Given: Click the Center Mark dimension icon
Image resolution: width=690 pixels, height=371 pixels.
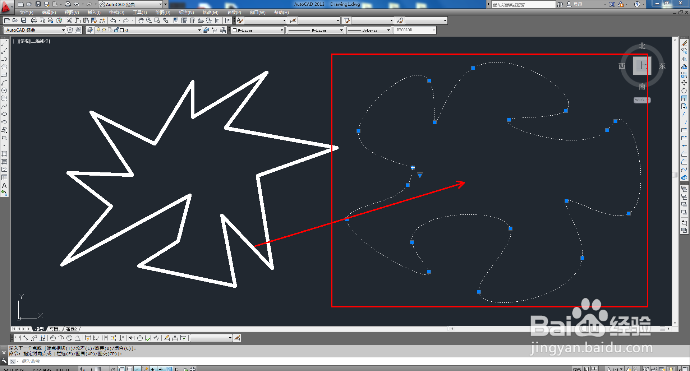Looking at the screenshot, I should (x=140, y=338).
